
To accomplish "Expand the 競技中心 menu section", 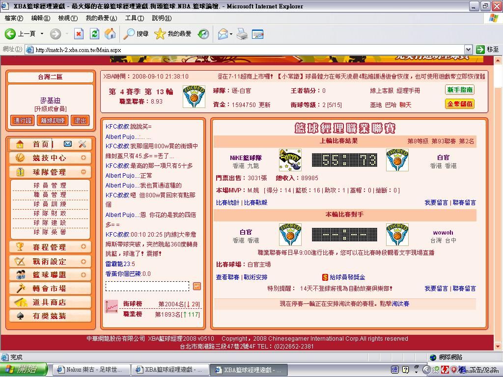I will [x=84, y=158].
